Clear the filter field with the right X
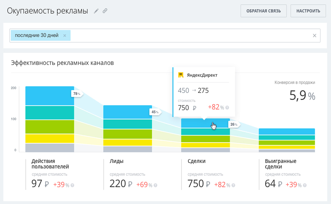The image size is (331, 204). coord(315,36)
